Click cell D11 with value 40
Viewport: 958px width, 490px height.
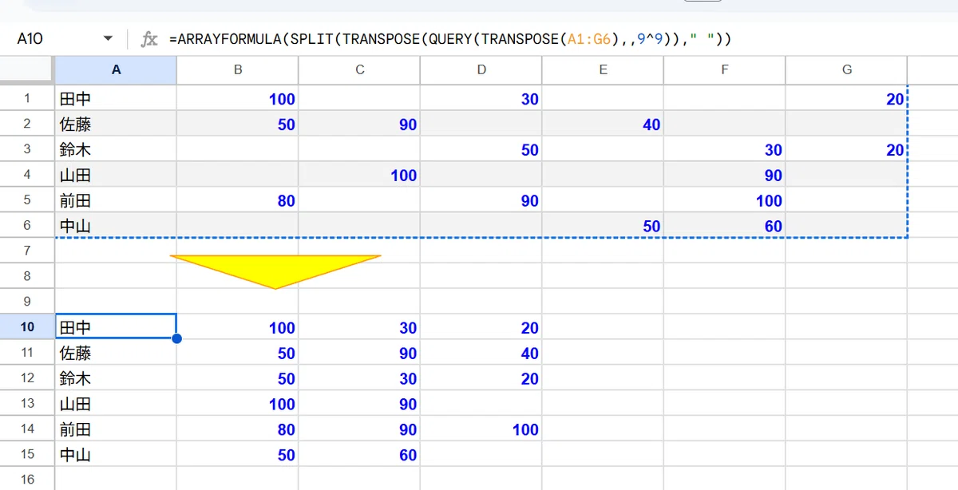click(481, 353)
